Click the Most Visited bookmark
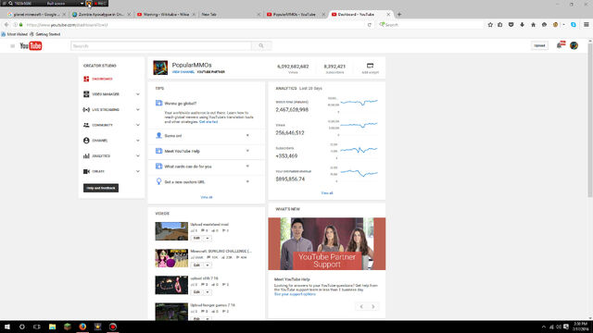 15,34
